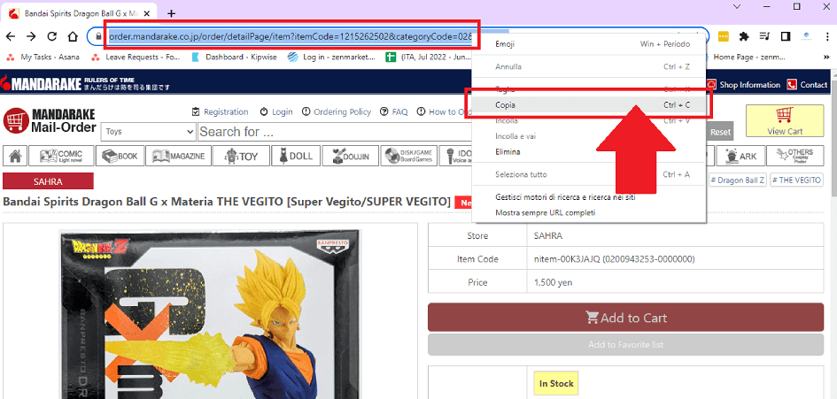Open My Tasks - Asana bookmark
Viewport: 837px width, 399px height.
point(43,58)
